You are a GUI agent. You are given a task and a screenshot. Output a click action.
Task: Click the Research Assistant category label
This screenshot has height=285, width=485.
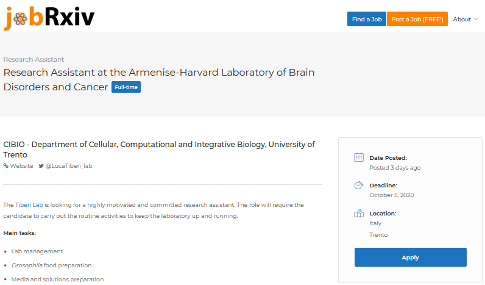tap(34, 59)
